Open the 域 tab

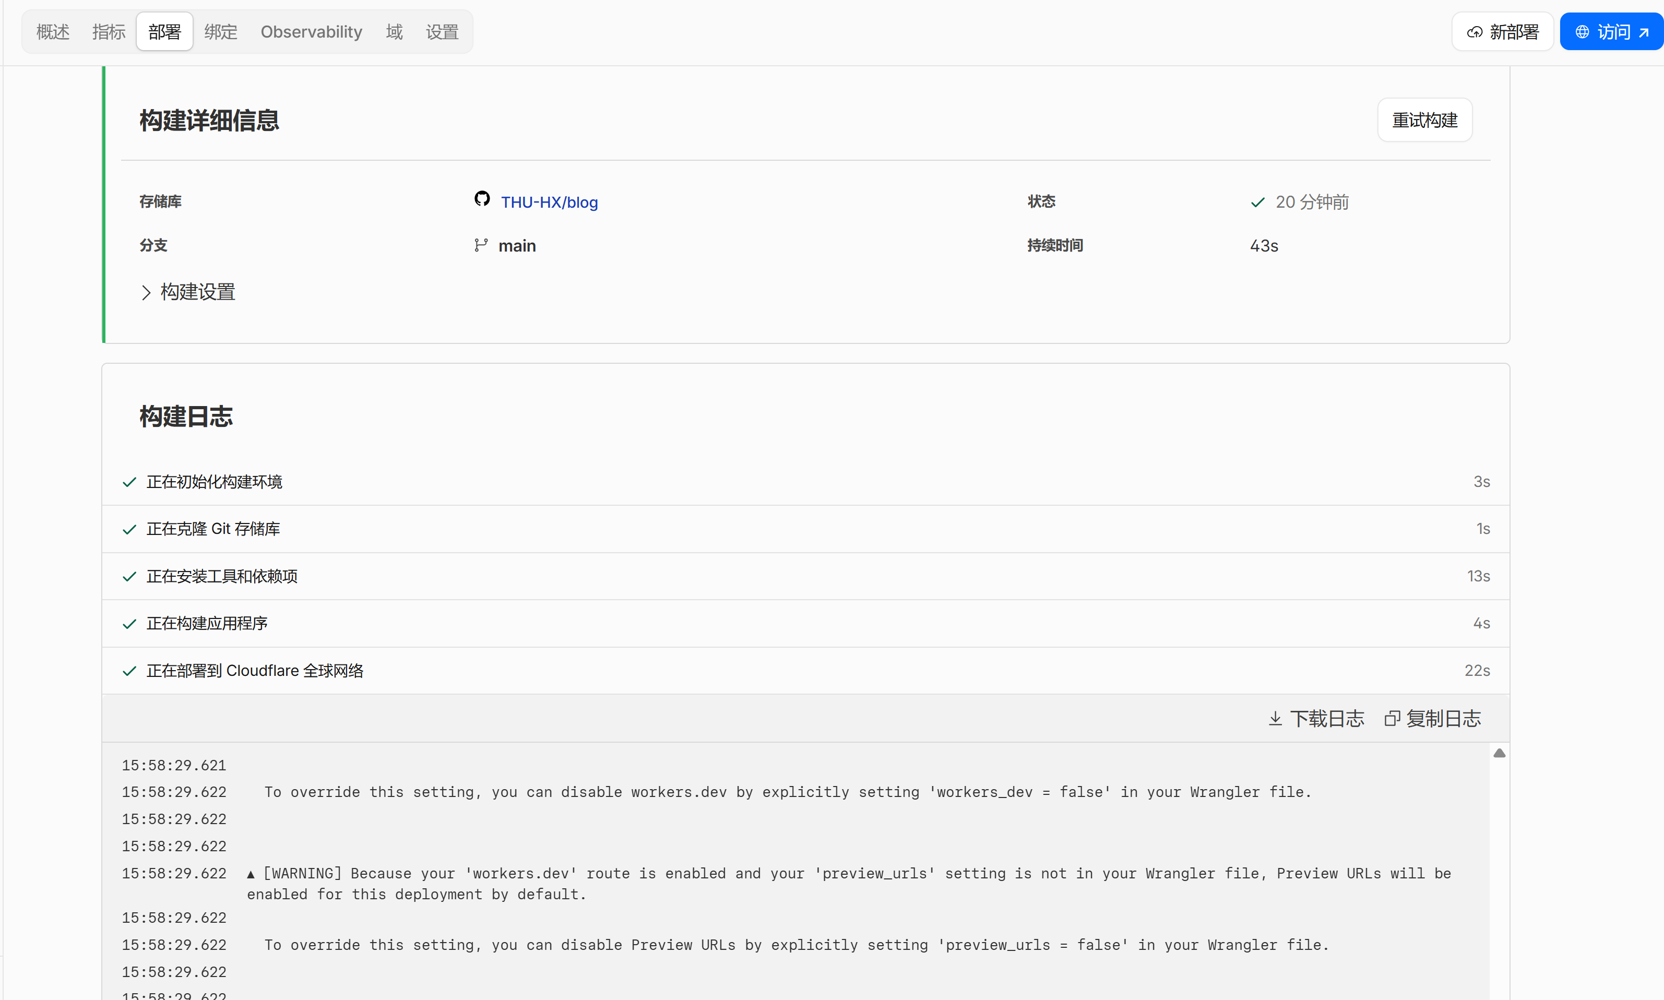point(394,32)
